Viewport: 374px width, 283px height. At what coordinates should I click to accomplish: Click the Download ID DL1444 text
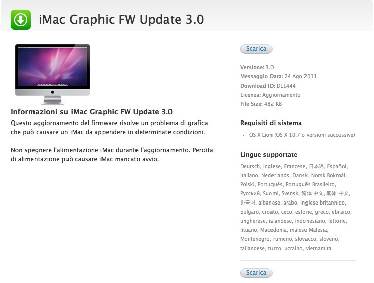(x=267, y=86)
